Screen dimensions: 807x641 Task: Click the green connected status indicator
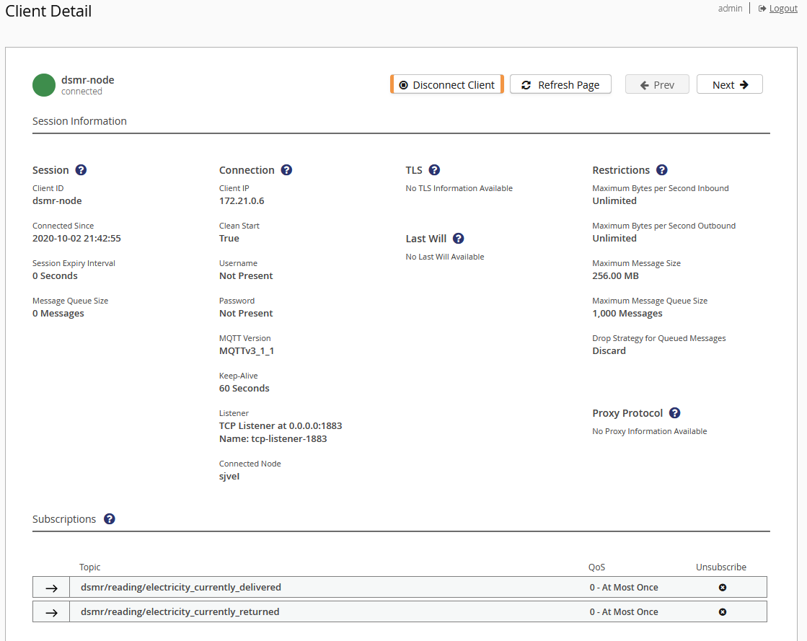43,84
